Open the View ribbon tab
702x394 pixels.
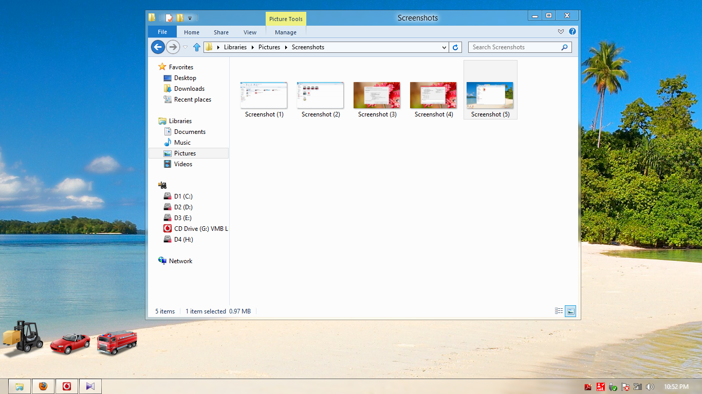coord(250,32)
